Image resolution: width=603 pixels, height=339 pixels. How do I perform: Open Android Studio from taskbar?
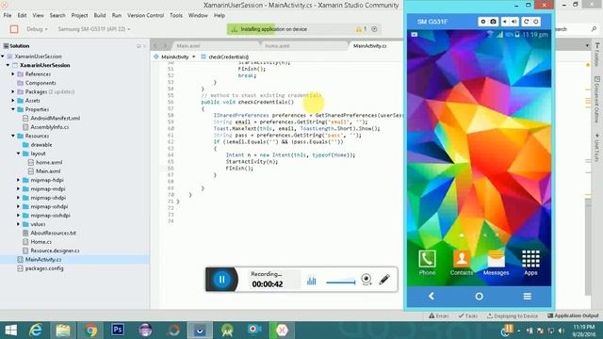[x=227, y=331]
